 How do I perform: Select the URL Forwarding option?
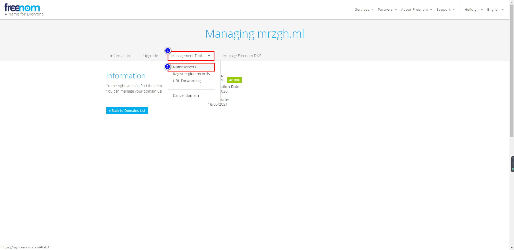click(x=187, y=81)
